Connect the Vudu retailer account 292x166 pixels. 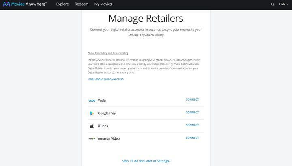192,100
